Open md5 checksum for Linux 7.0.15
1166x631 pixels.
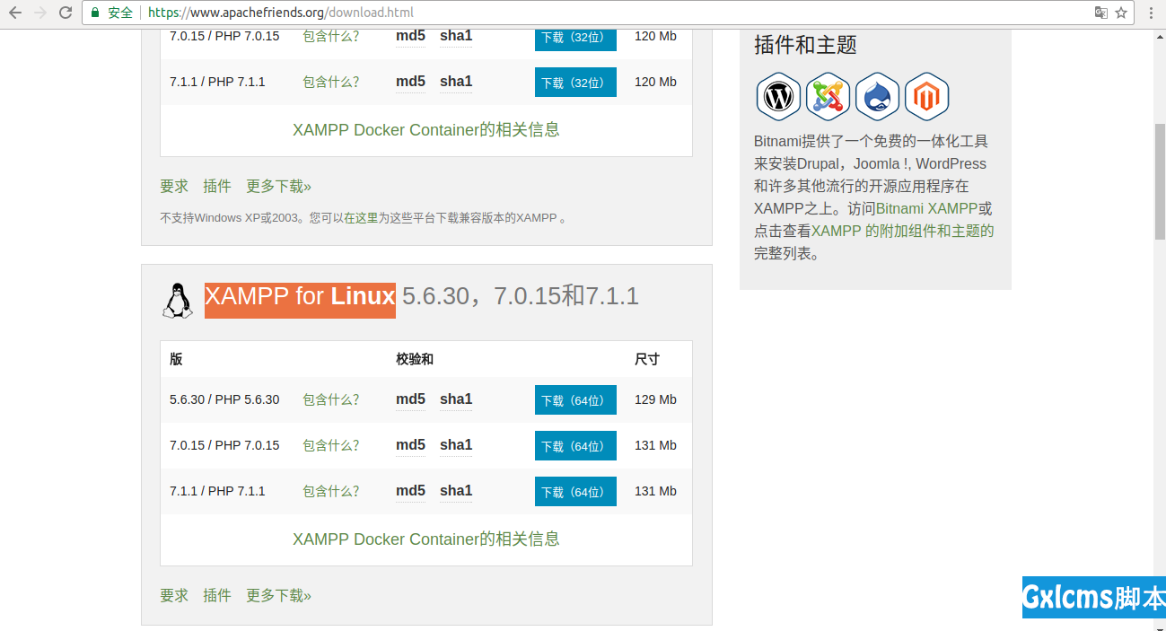pyautogui.click(x=410, y=445)
